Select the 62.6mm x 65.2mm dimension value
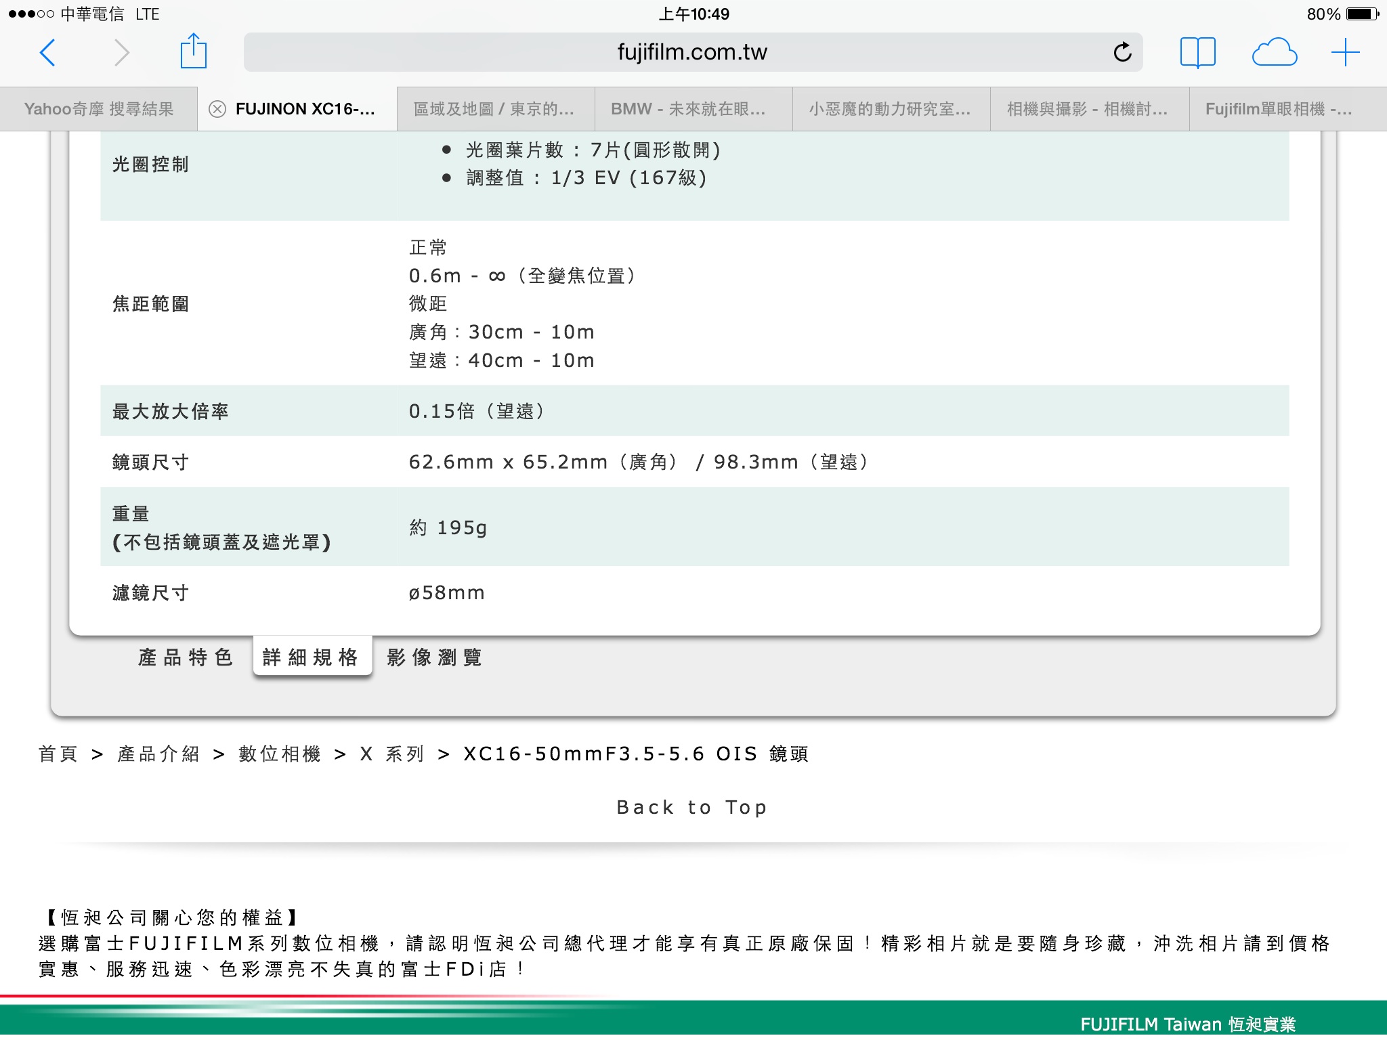The height and width of the screenshot is (1040, 1387). pos(639,462)
